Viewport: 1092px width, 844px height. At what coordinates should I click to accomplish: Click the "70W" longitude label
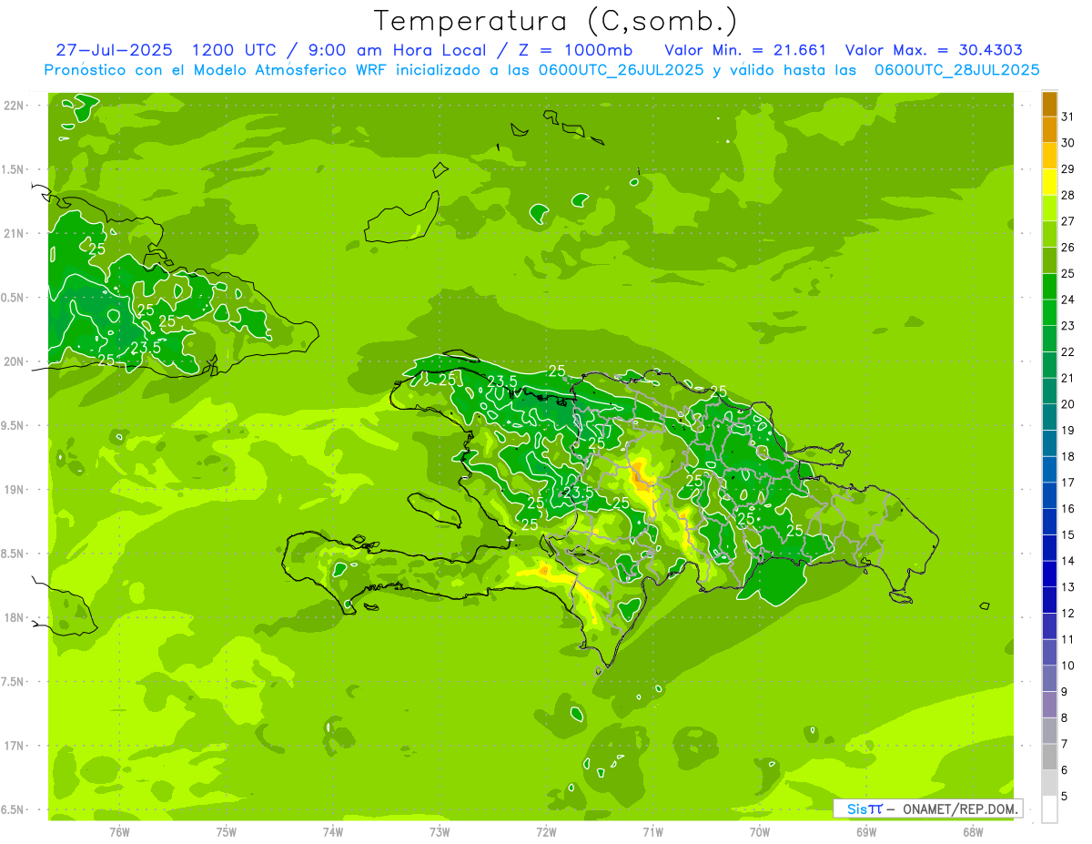point(760,831)
